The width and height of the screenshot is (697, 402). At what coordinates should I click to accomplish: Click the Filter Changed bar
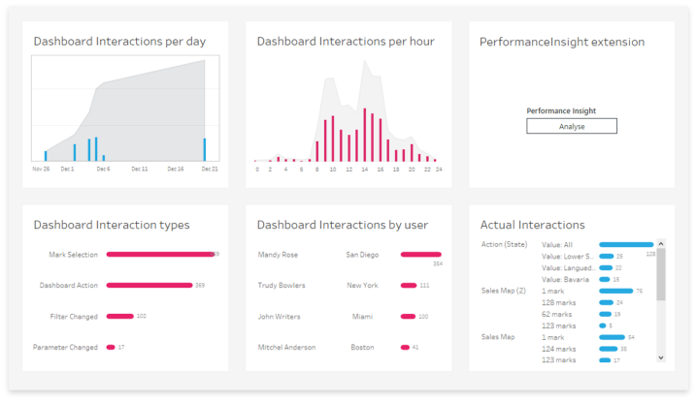pyautogui.click(x=119, y=316)
